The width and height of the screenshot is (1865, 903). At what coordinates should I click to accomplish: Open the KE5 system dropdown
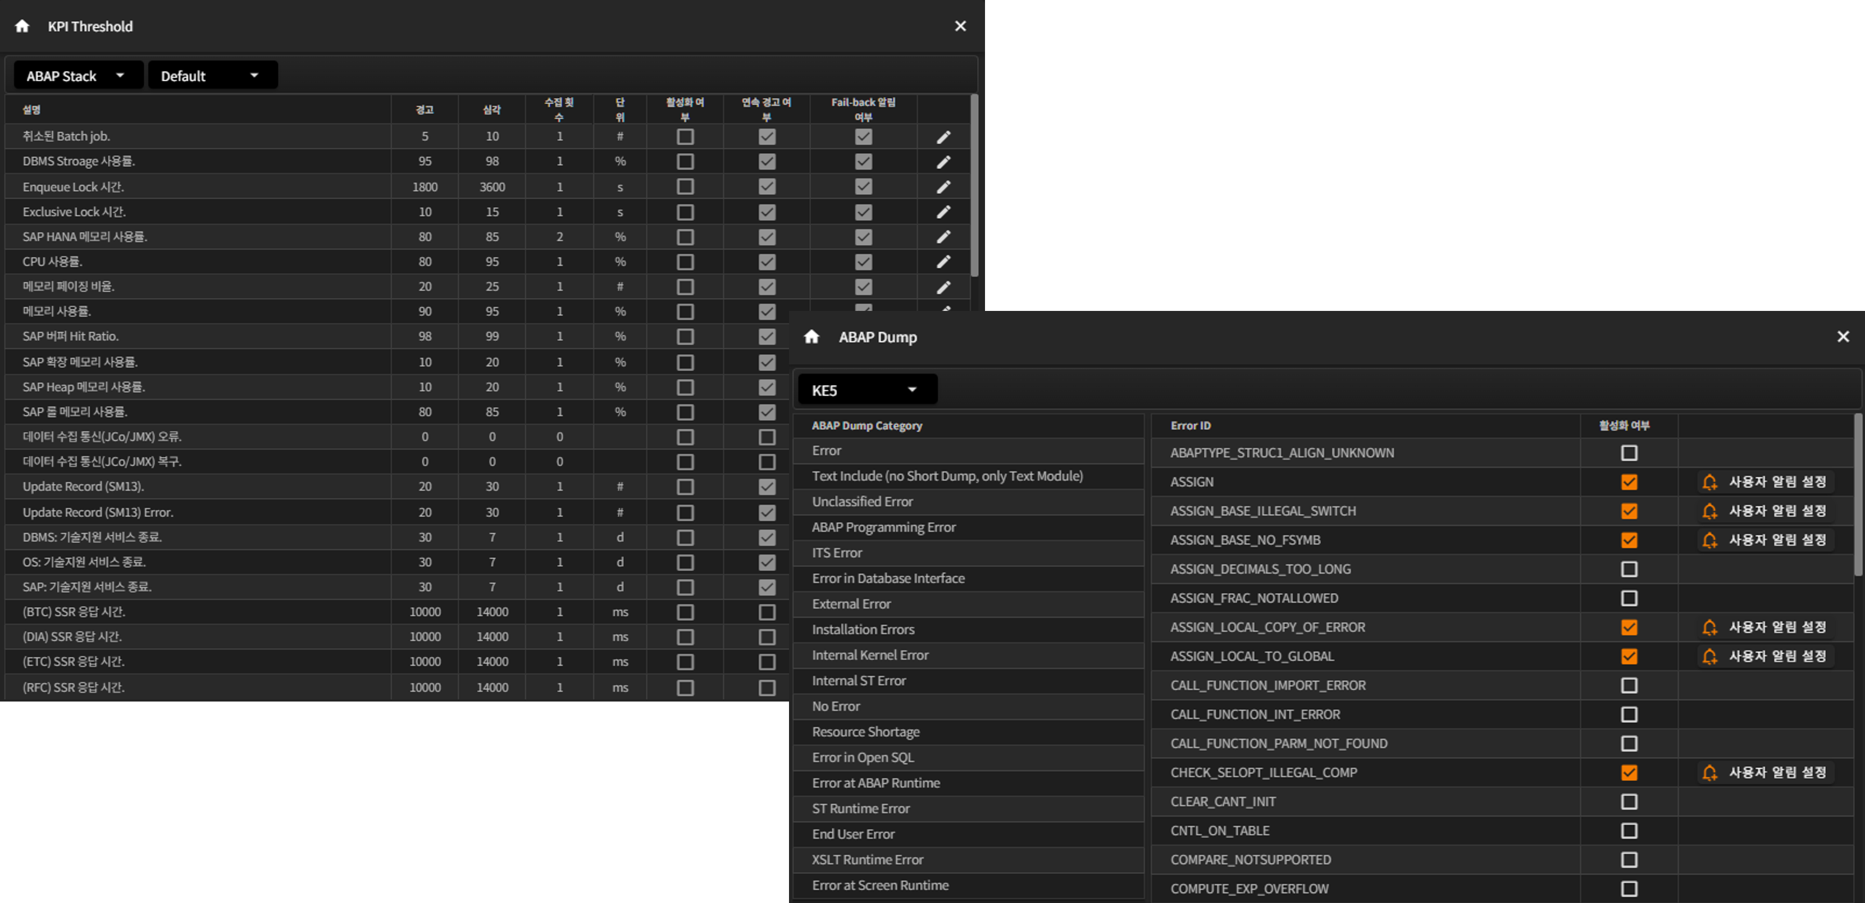pyautogui.click(x=867, y=390)
